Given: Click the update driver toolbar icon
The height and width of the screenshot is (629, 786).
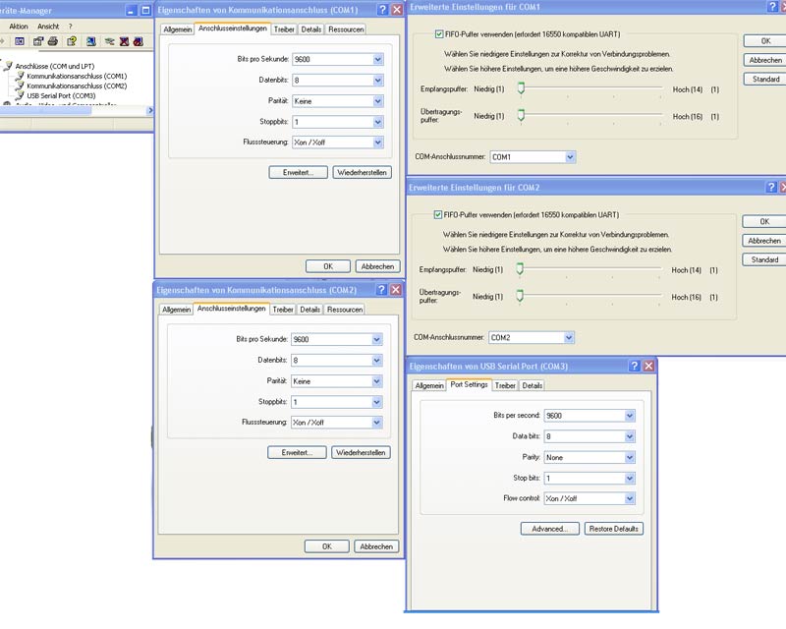Looking at the screenshot, I should click(109, 41).
